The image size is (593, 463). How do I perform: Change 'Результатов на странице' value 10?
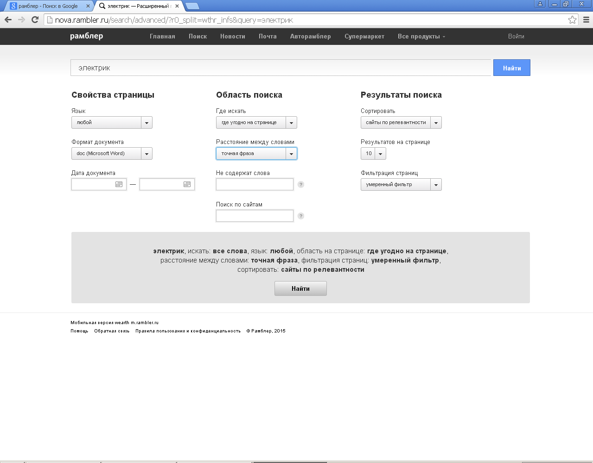(x=373, y=153)
